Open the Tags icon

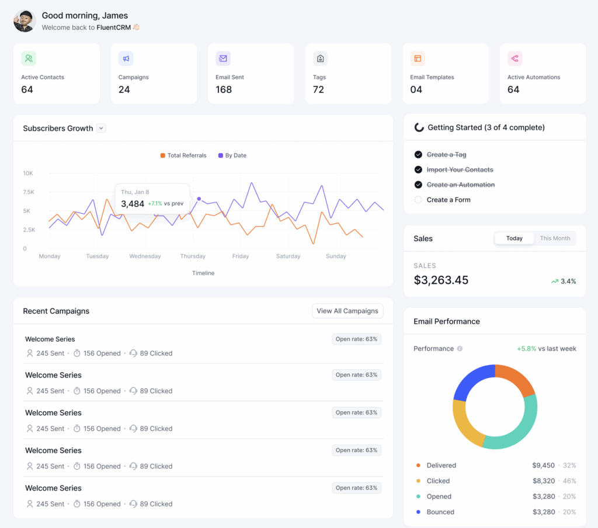tap(320, 58)
